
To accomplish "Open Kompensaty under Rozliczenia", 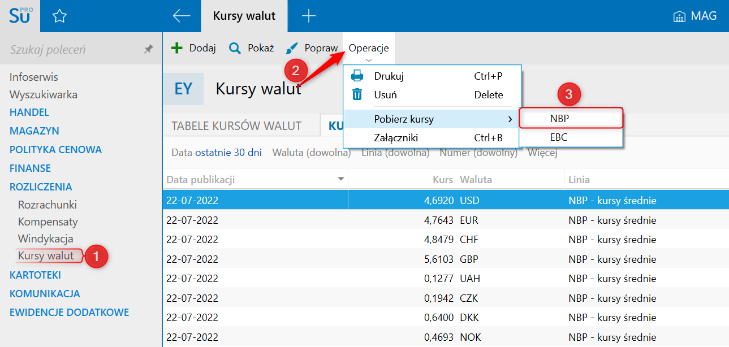I will point(48,222).
